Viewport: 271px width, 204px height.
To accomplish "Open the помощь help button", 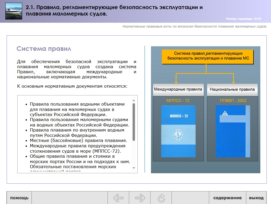I will (19, 198).
